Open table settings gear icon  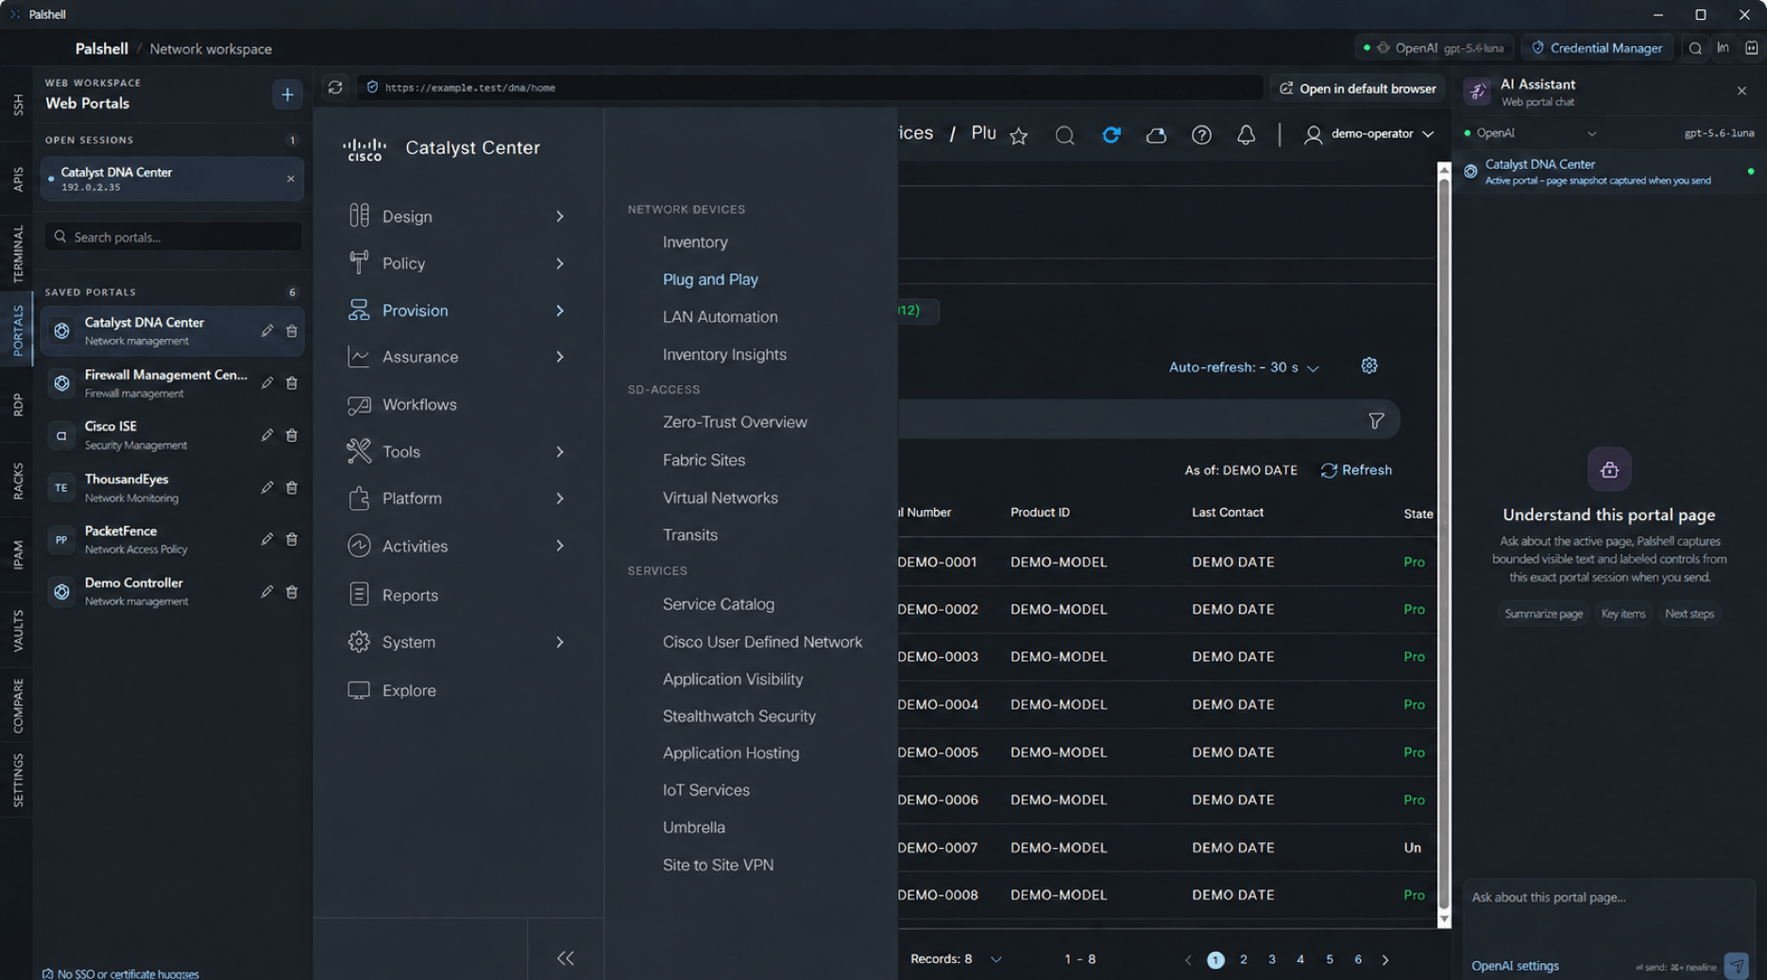pos(1369,365)
